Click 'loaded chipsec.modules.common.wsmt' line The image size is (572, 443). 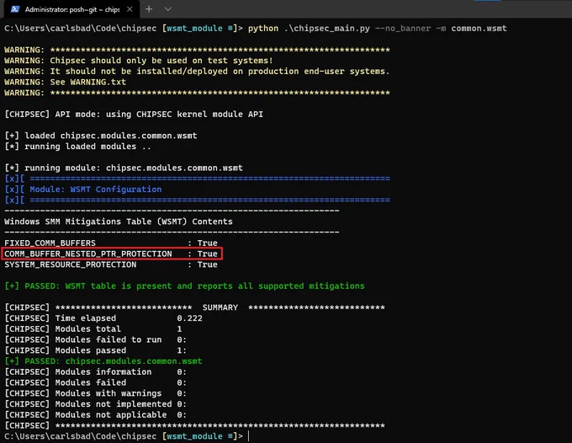(101, 136)
